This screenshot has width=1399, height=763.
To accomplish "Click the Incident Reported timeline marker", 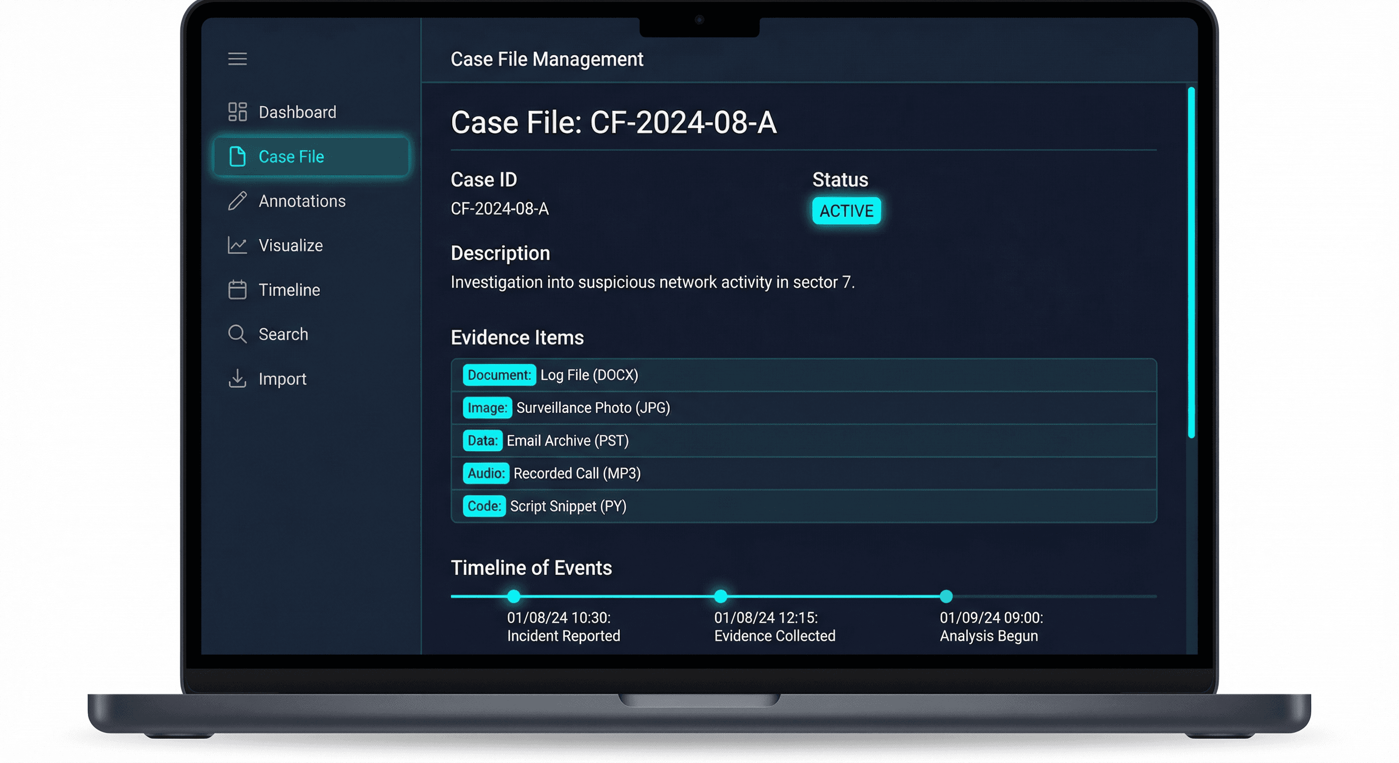I will 513,596.
